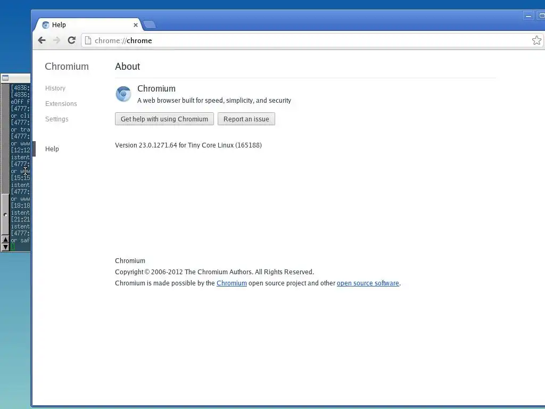Close the Help tab
Viewport: 545px width, 409px height.
(x=136, y=25)
